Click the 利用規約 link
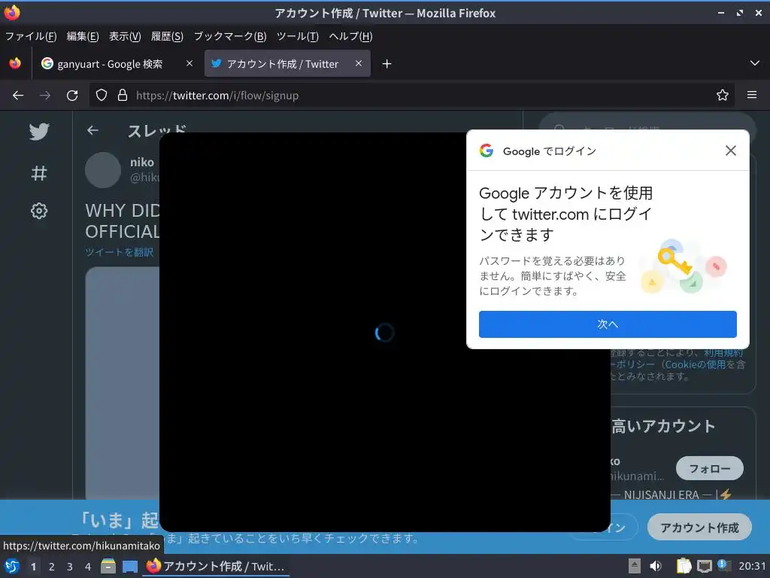Screen dimensions: 770x578 pos(723,352)
